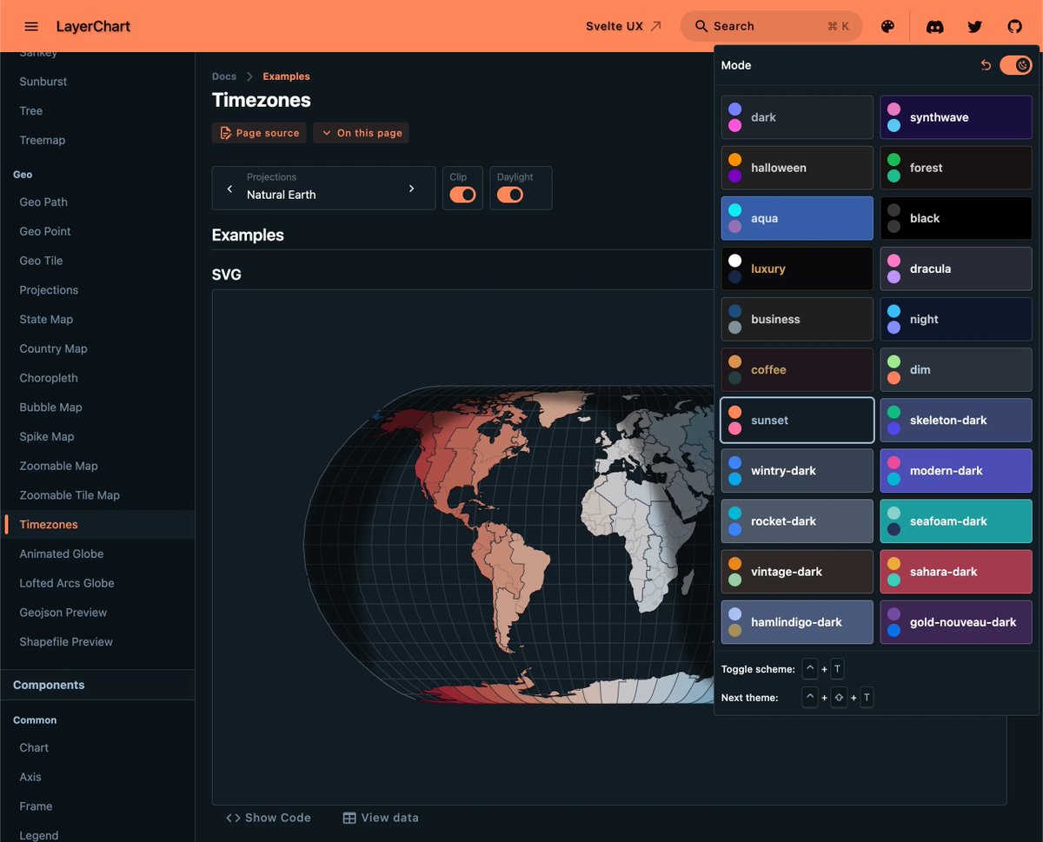1043x842 pixels.
Task: Choose the aqua theme
Action: tap(797, 218)
